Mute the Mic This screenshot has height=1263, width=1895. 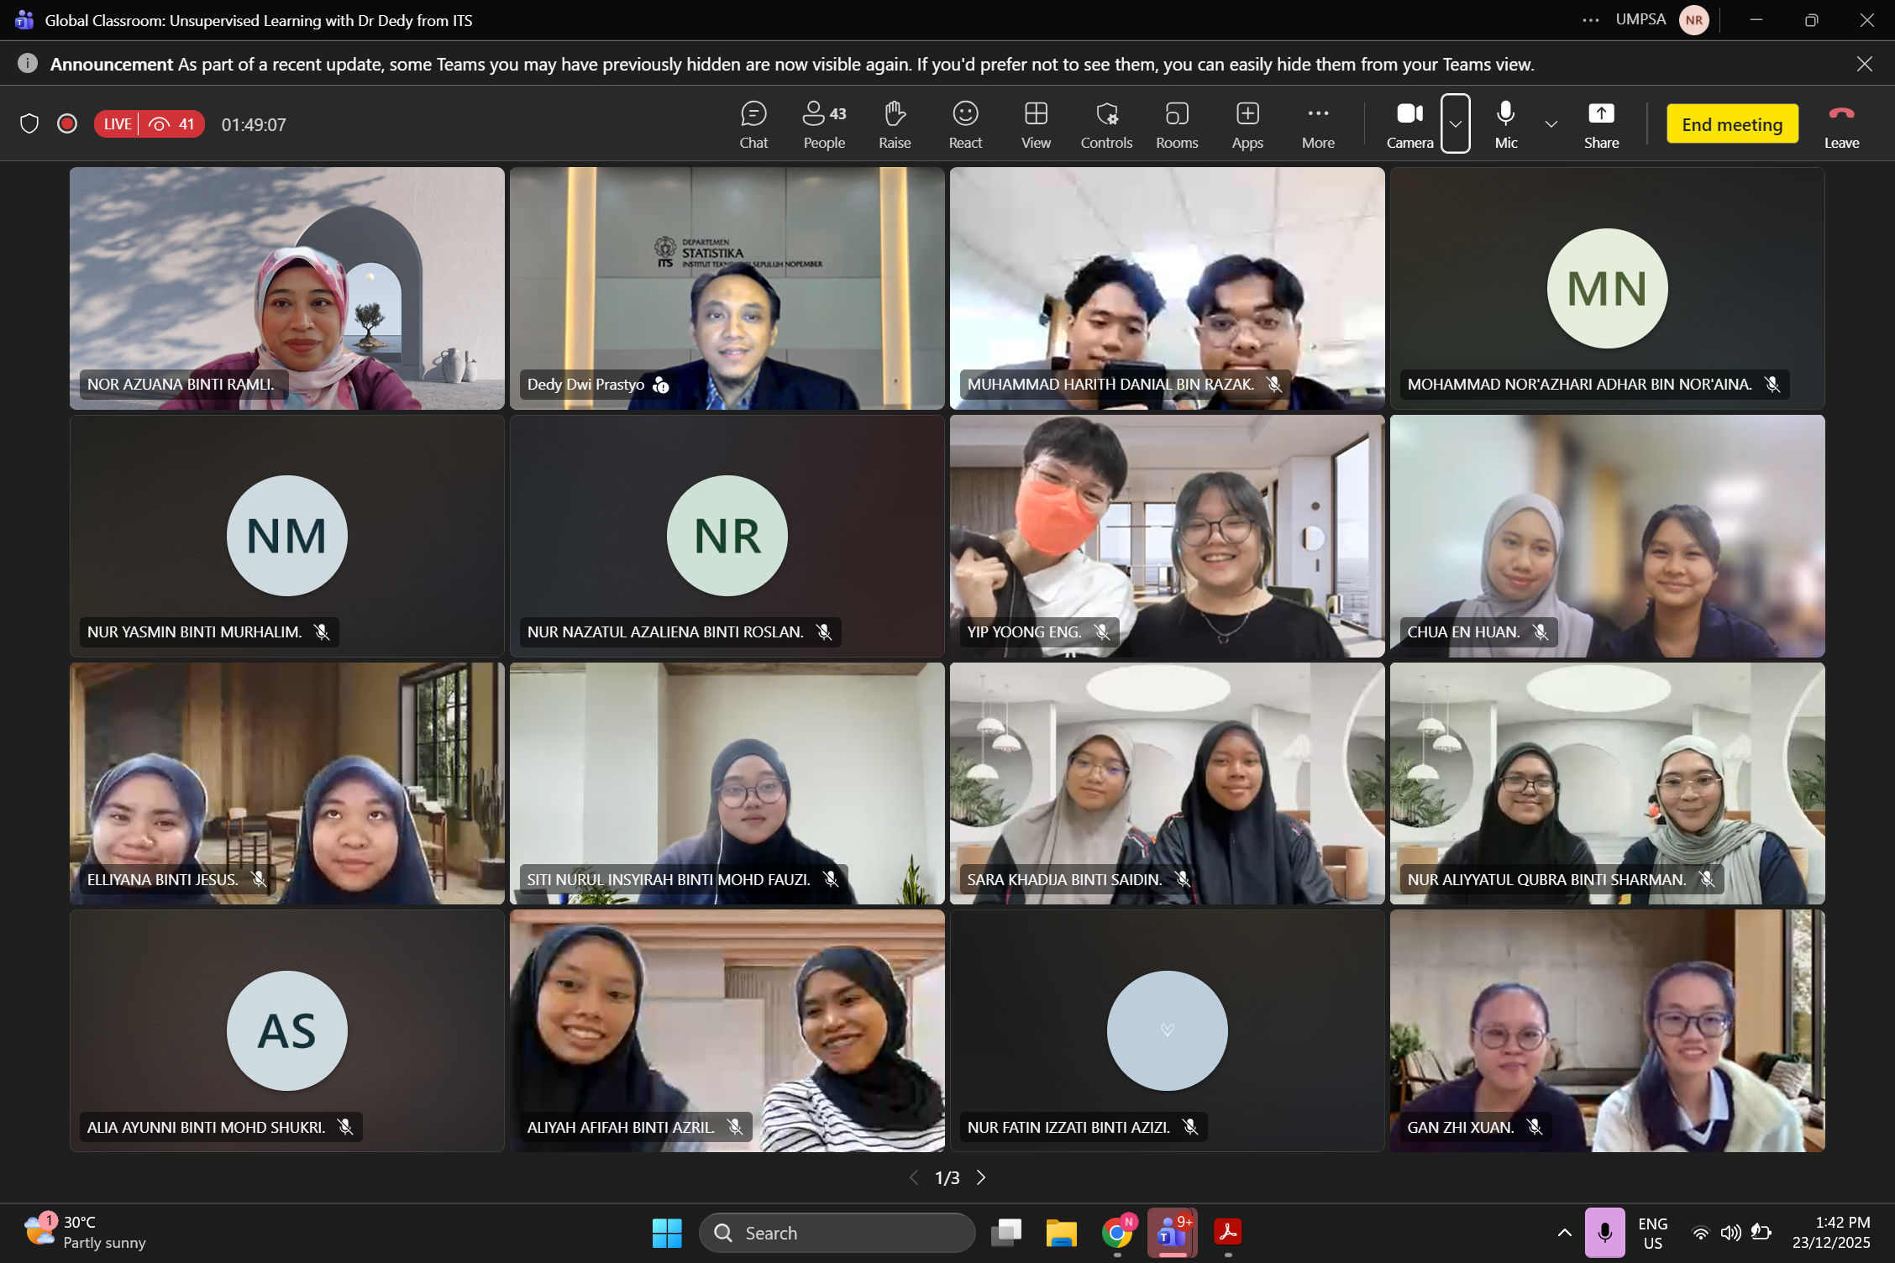[x=1505, y=124]
